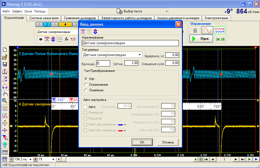260x168 pixels.
Task: Open the Выбор теста dropdown
Action: [167, 11]
